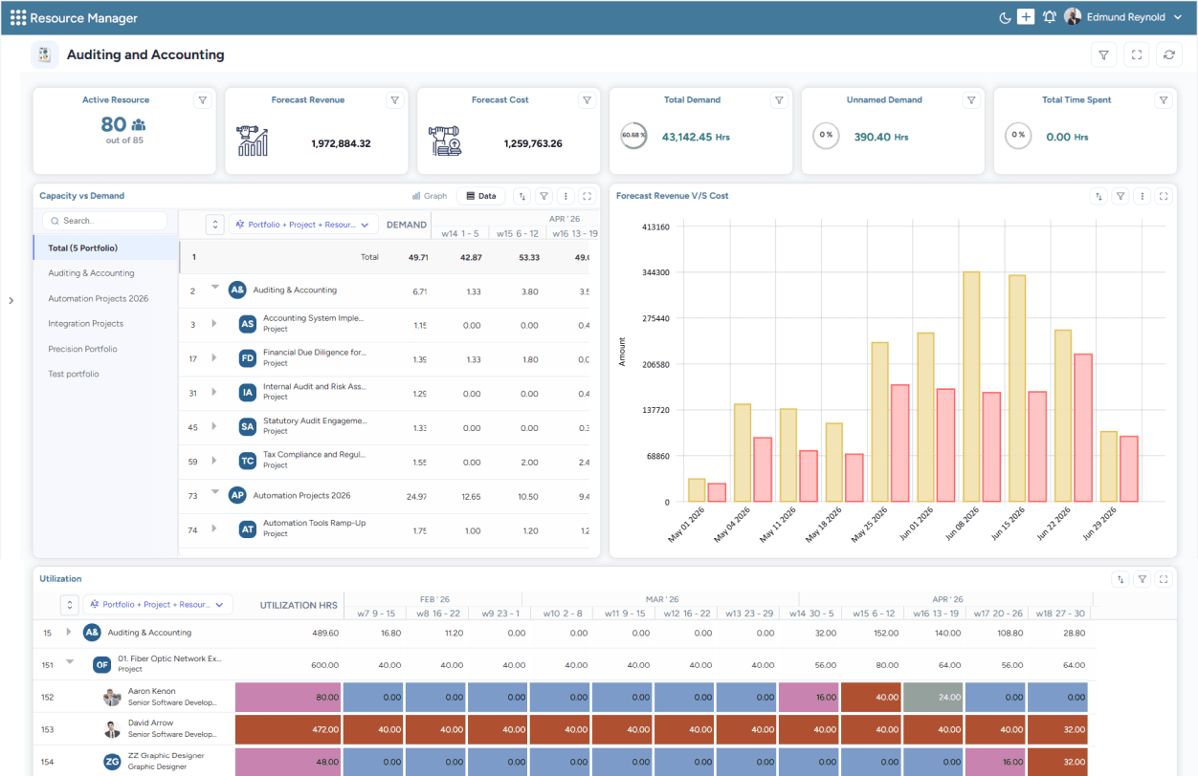Click Total Demand 60.68% progress ring

[633, 136]
